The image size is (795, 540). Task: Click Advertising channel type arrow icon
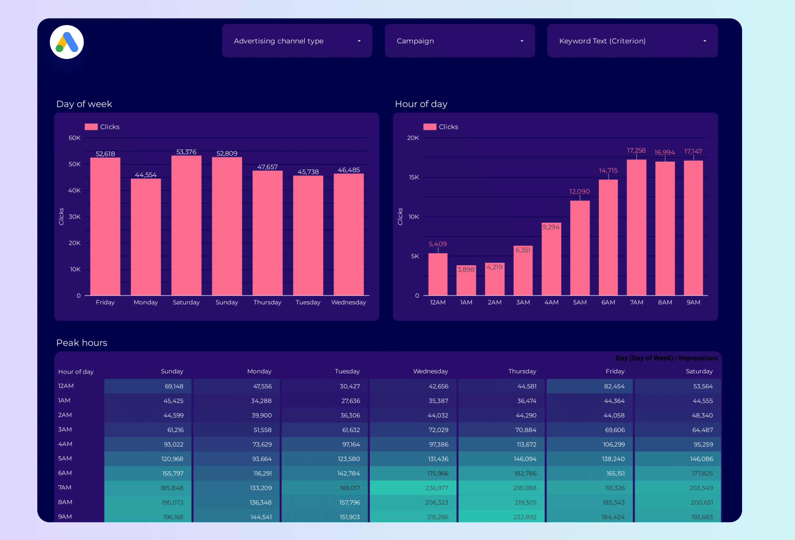359,41
